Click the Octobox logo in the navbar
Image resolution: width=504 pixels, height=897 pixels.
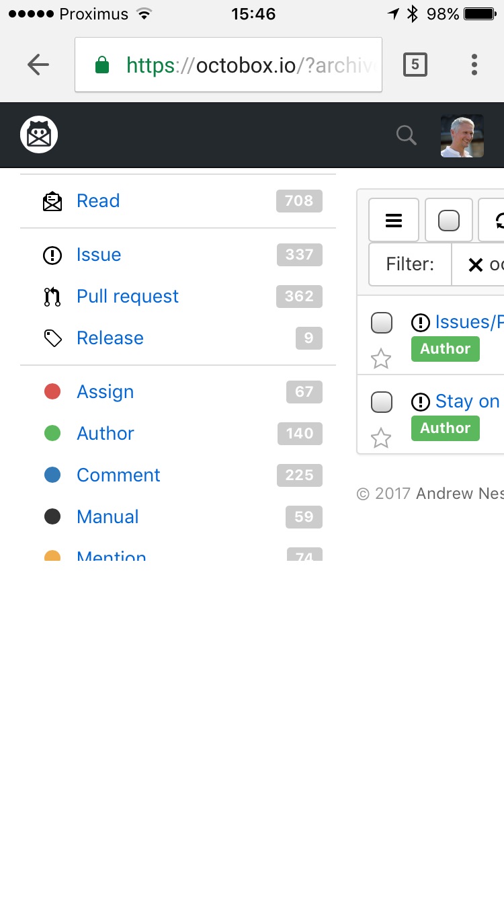point(38,134)
